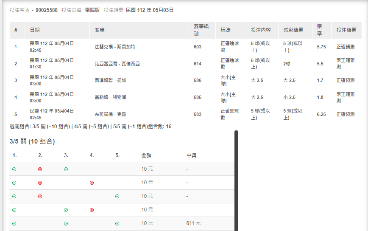This screenshot has width=368, height=231.
Task: Click the 比亞雷亞爾 - 瓦倫西亞 match row
Action: [117, 64]
